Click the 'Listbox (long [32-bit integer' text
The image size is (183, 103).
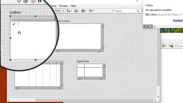tap(166, 15)
